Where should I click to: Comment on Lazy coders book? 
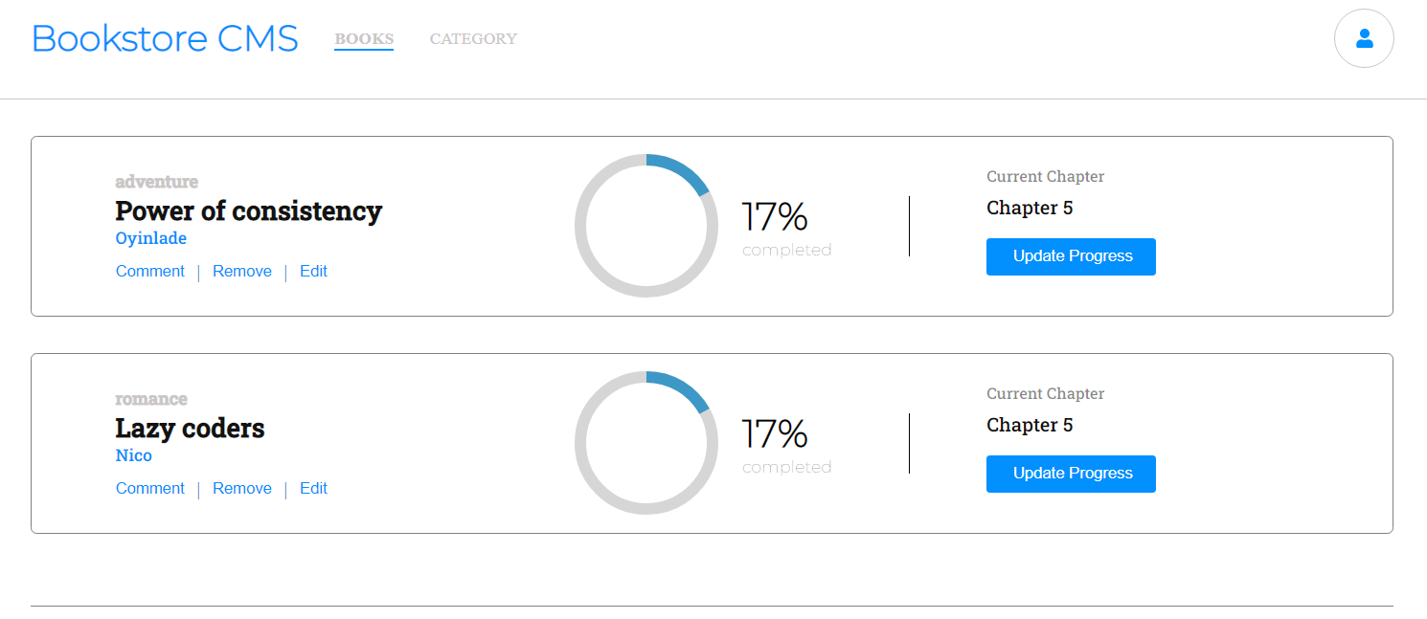pyautogui.click(x=150, y=489)
